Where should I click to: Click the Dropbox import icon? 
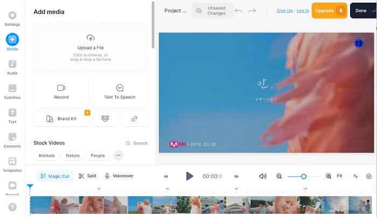point(105,119)
